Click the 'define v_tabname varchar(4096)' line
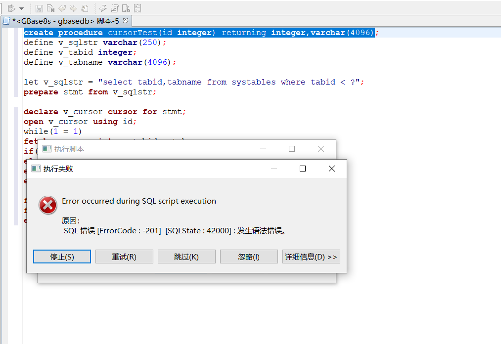501x344 pixels. point(100,62)
